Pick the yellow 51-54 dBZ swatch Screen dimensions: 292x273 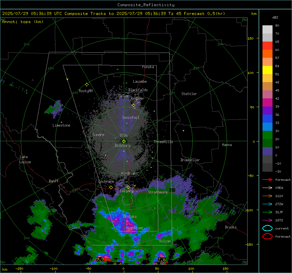(267, 70)
